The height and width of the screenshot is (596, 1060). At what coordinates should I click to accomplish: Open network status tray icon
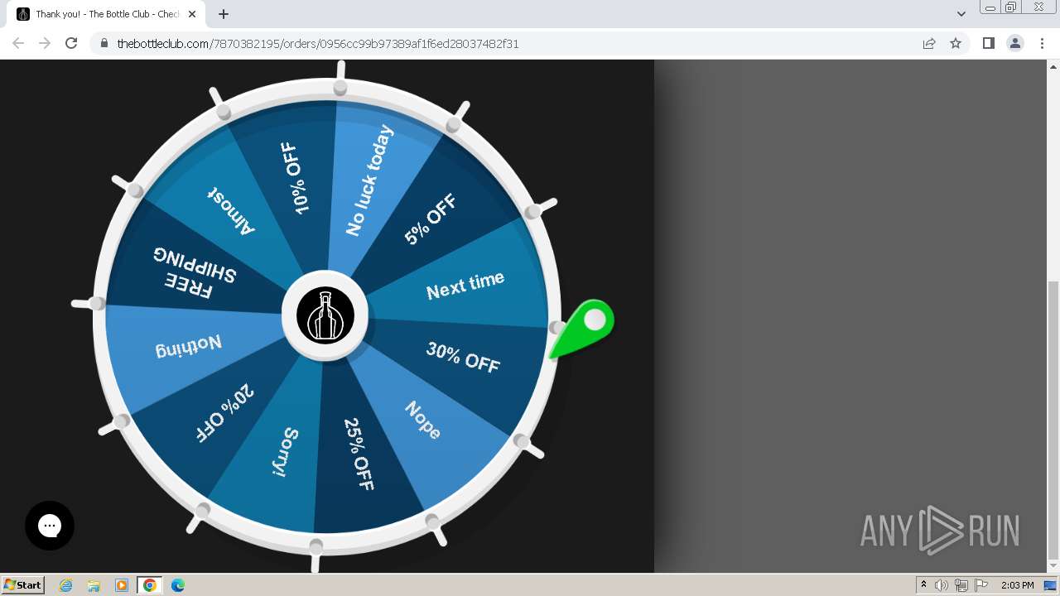(x=961, y=585)
